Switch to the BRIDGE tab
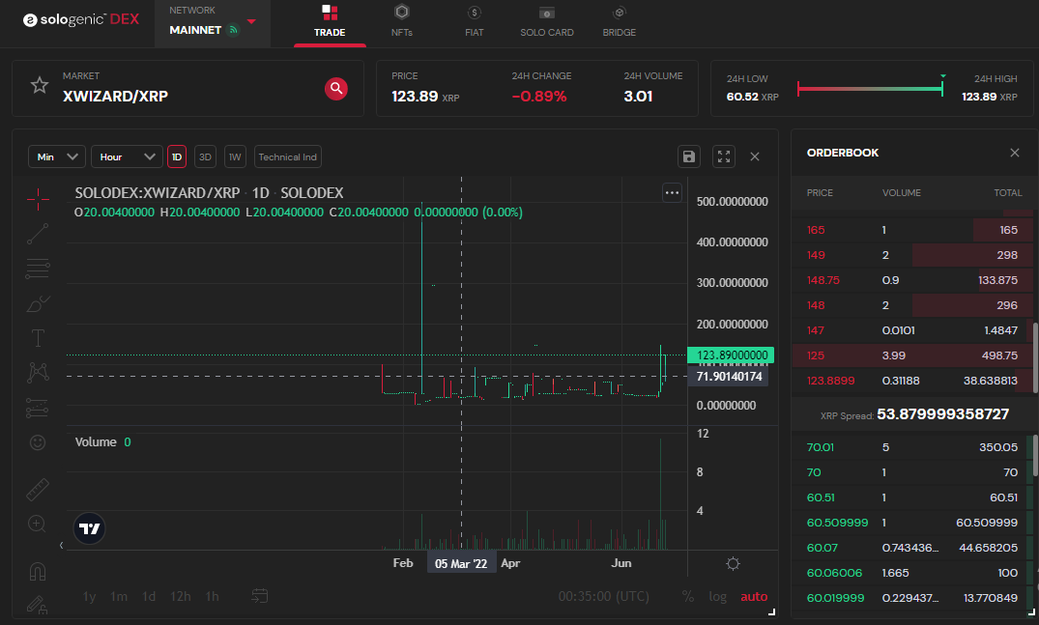 pyautogui.click(x=619, y=22)
